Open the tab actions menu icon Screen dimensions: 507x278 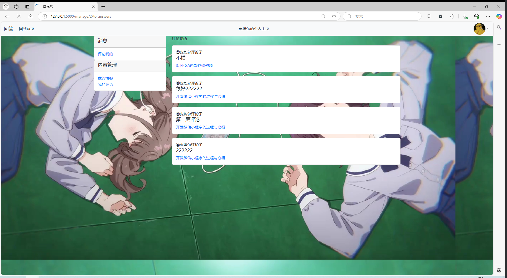pyautogui.click(x=27, y=7)
